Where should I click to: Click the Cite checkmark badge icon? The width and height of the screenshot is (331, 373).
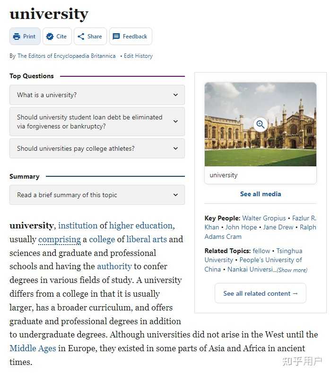pos(50,36)
